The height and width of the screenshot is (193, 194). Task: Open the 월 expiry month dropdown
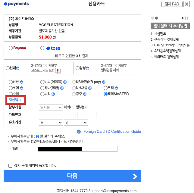click(x=51, y=122)
